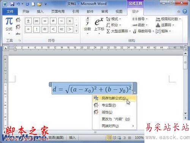This screenshot has width=190, height=143.
Task: Toggle 插入 insert mode in status bar
Action: 72,138
